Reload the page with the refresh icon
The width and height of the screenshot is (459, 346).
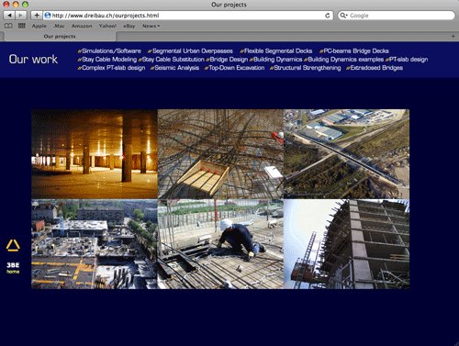(x=327, y=16)
